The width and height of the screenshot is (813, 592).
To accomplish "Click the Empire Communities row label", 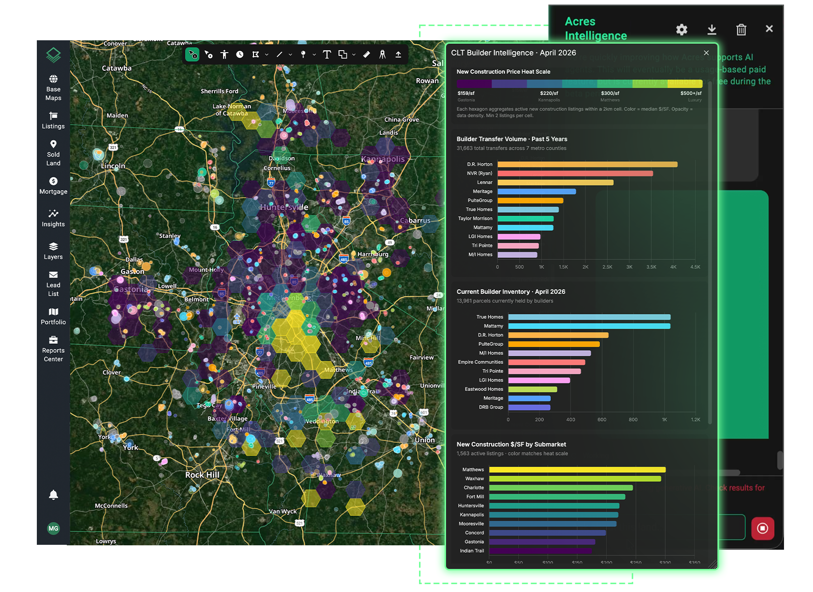I will pos(480,362).
